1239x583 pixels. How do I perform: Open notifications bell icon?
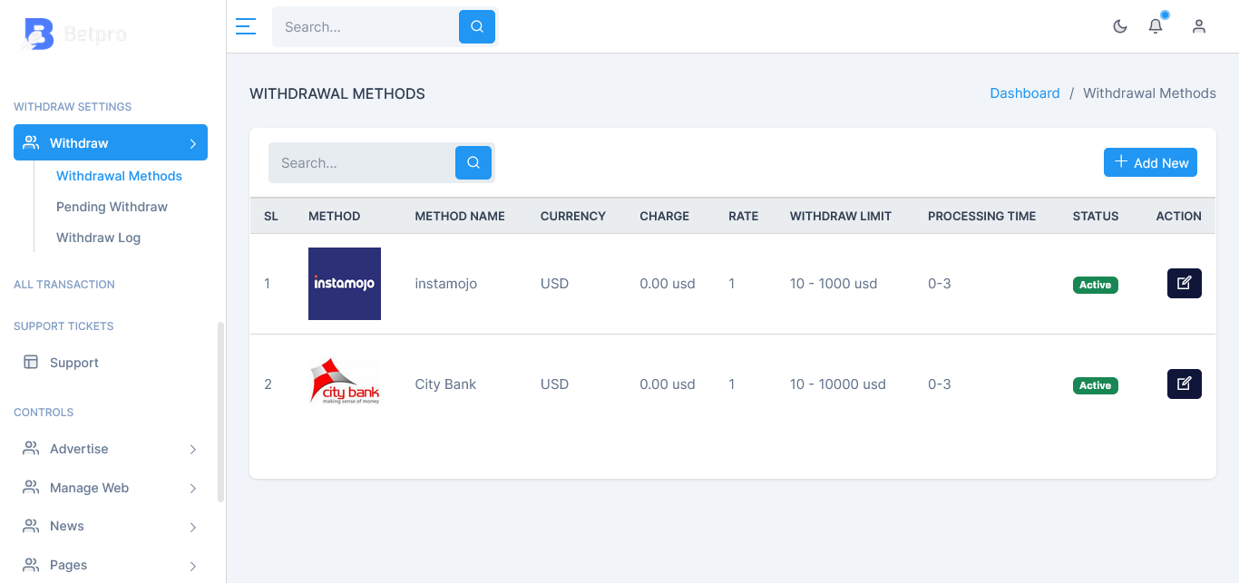1156,26
